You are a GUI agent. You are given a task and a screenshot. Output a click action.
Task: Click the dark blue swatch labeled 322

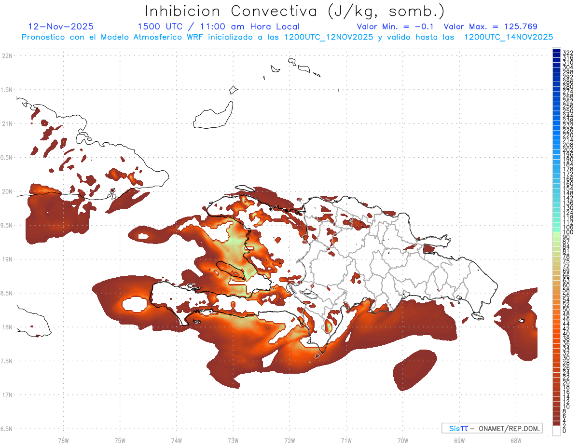point(557,51)
